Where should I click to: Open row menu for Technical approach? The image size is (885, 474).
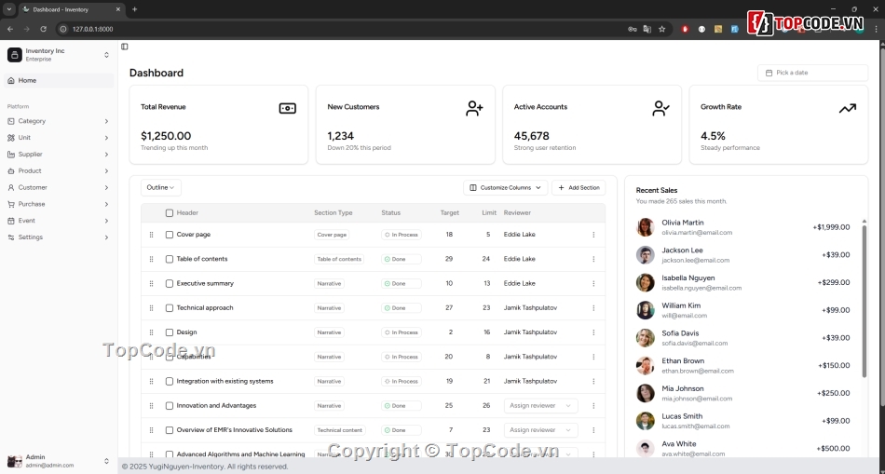pos(593,308)
